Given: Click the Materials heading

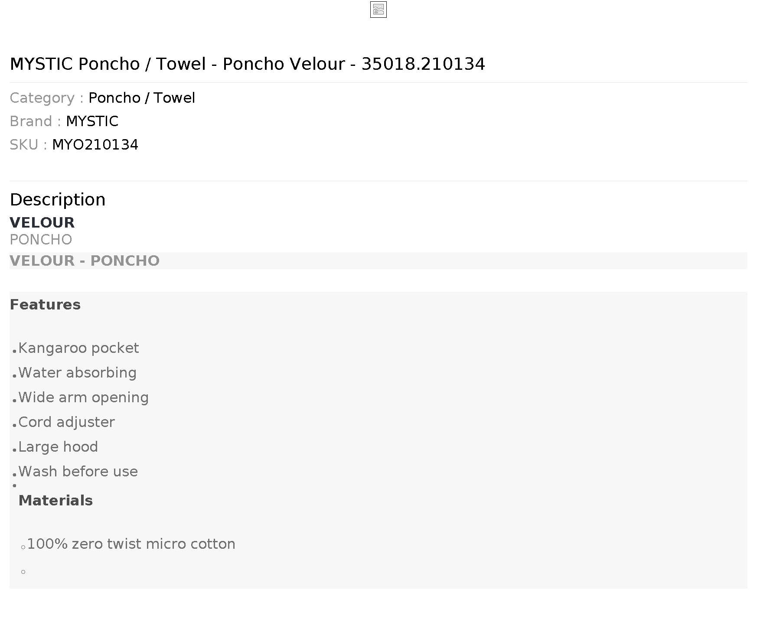Looking at the screenshot, I should pyautogui.click(x=55, y=501).
